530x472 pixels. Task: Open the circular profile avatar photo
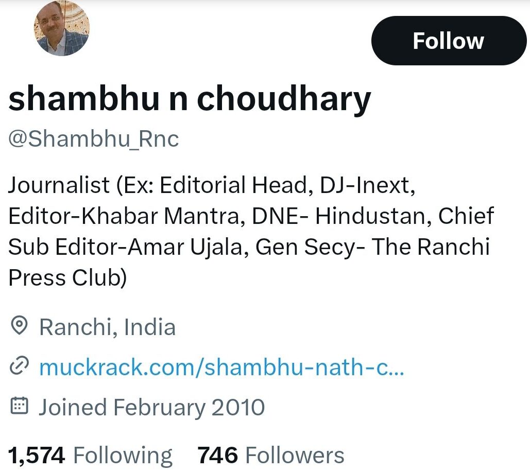point(61,28)
